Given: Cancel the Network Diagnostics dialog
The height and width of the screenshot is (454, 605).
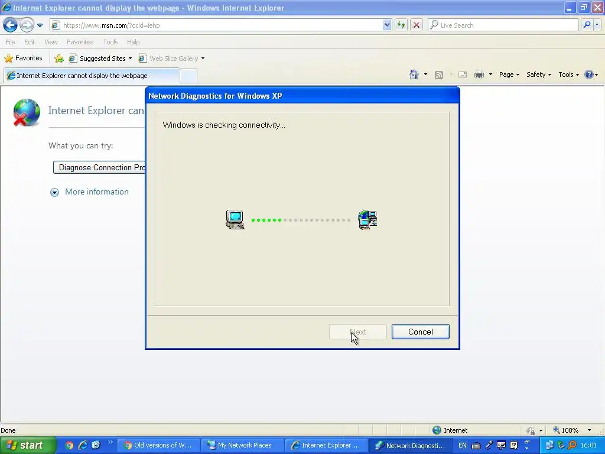Looking at the screenshot, I should coord(421,332).
